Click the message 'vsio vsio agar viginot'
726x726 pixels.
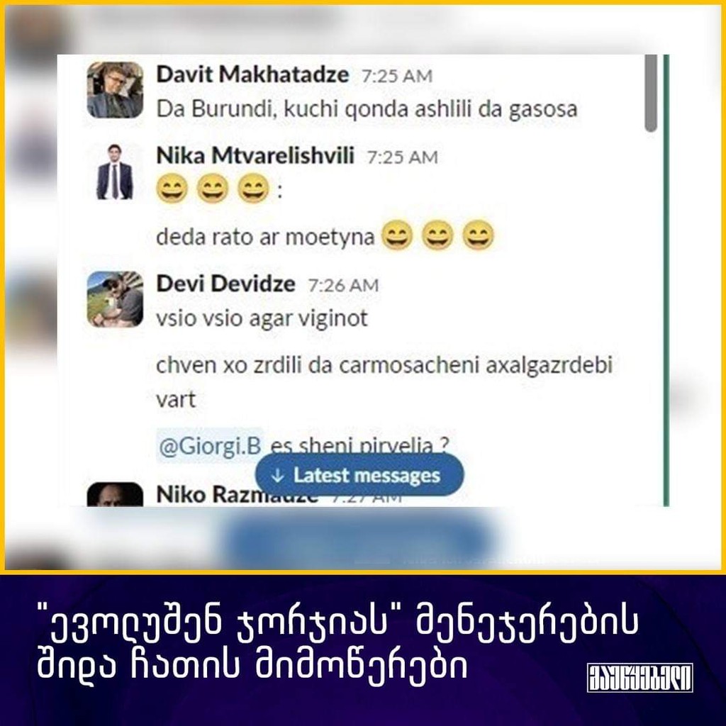(262, 318)
